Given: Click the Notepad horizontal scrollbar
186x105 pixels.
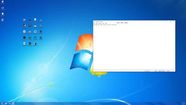Looking at the screenshot, I should (134, 69).
